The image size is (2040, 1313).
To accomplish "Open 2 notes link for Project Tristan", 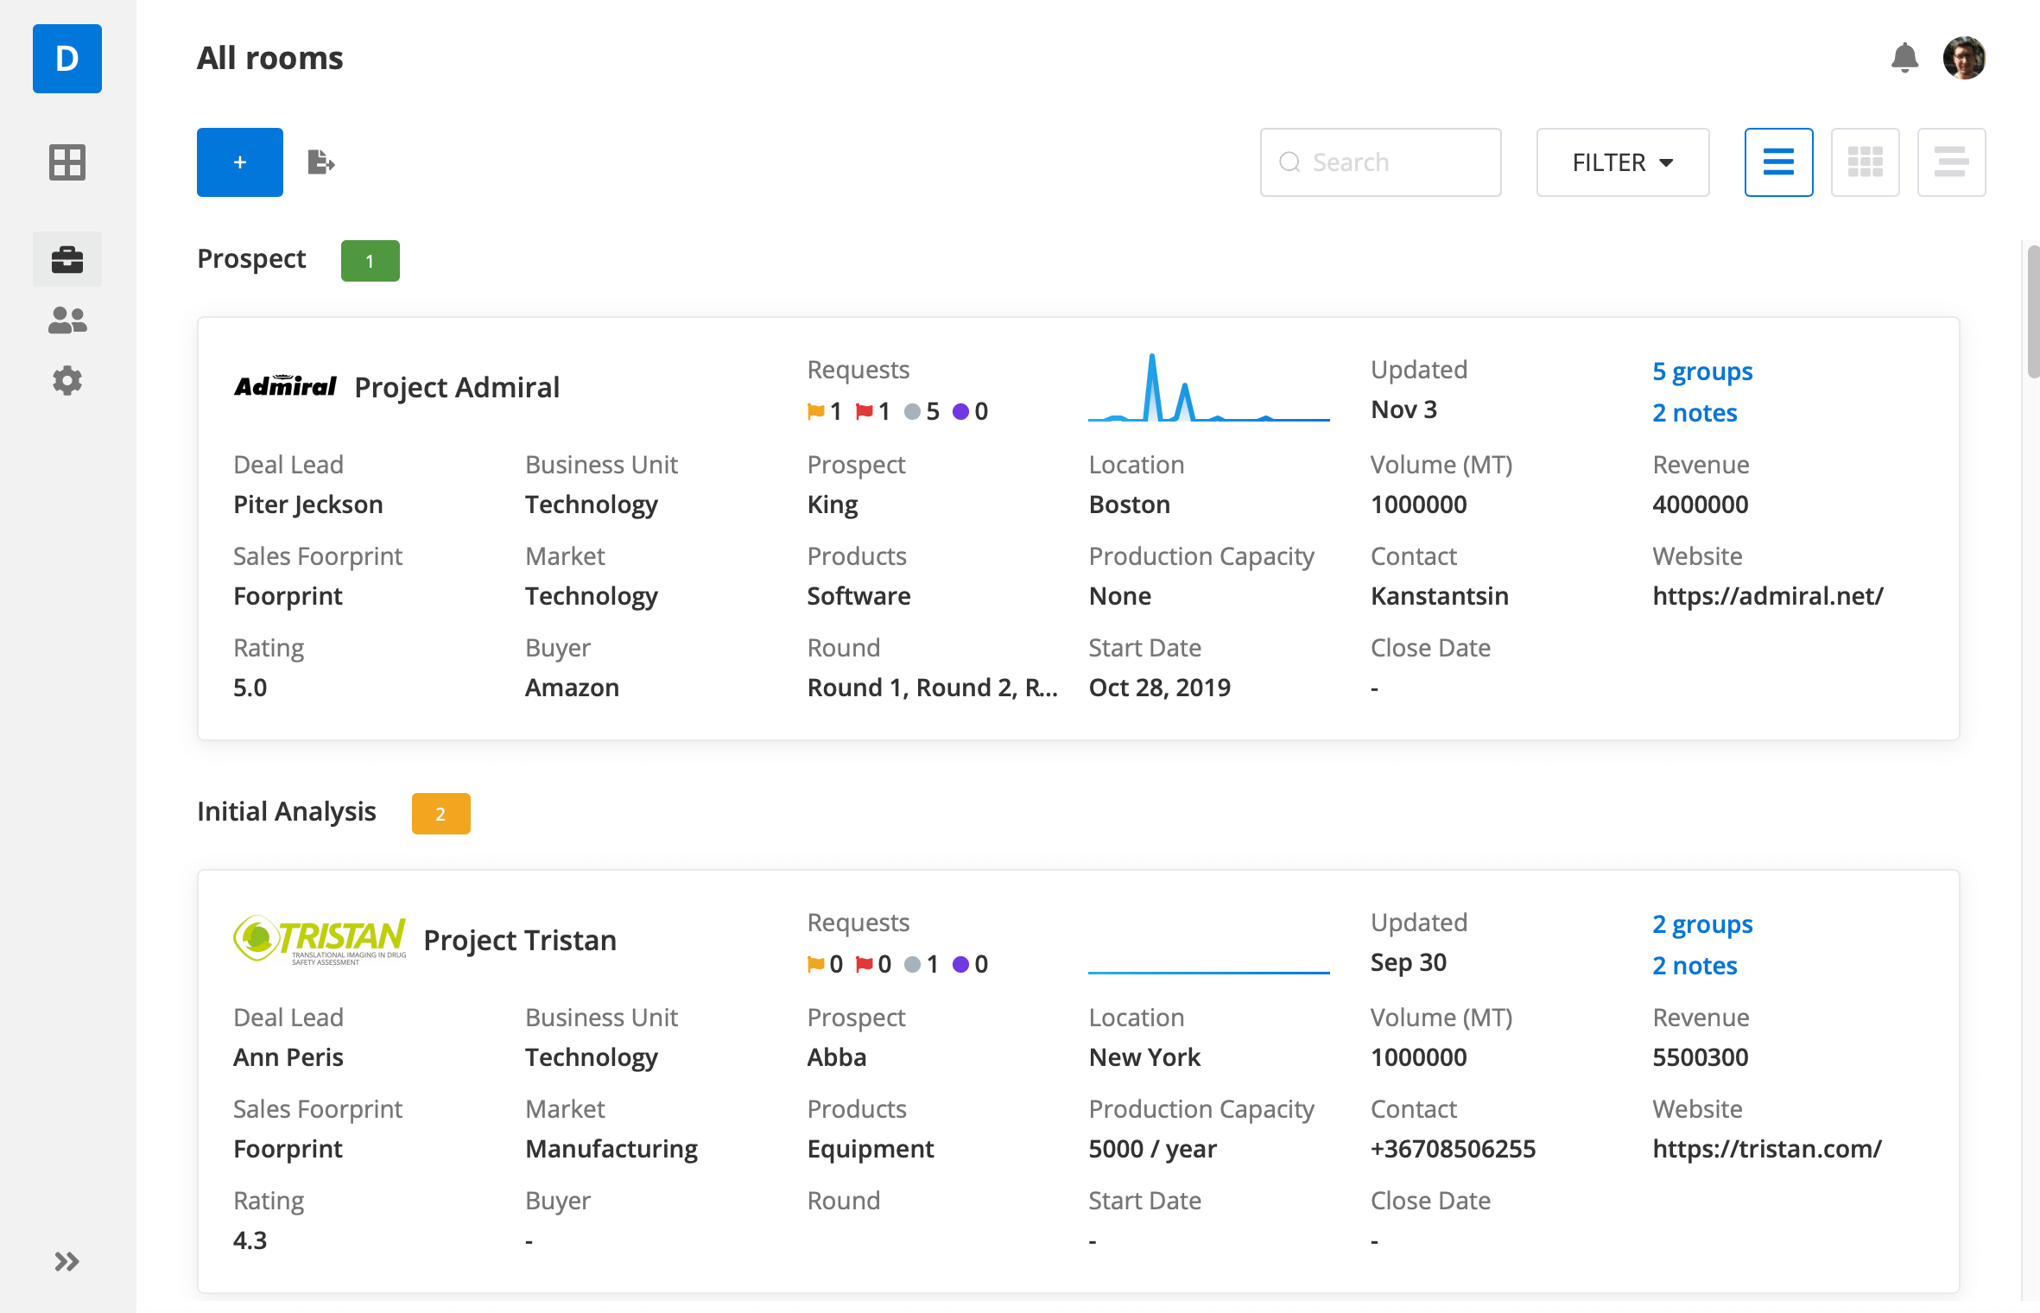I will (x=1695, y=966).
